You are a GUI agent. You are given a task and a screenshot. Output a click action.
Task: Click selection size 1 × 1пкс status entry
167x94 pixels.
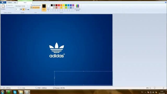point(22,88)
